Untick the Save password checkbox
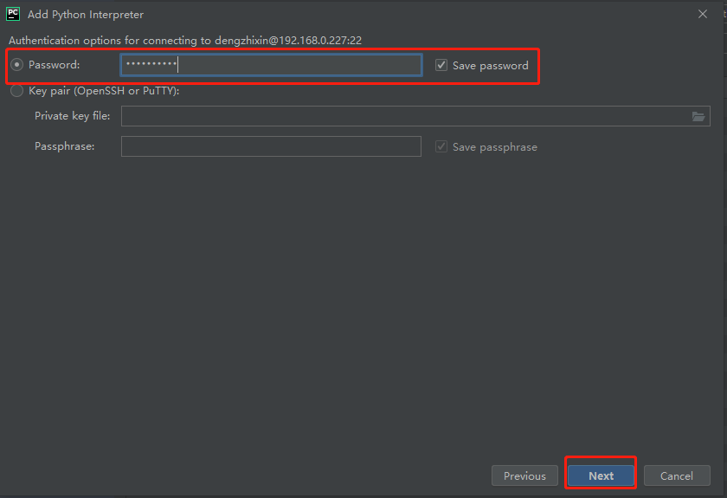727x498 pixels. pyautogui.click(x=441, y=65)
